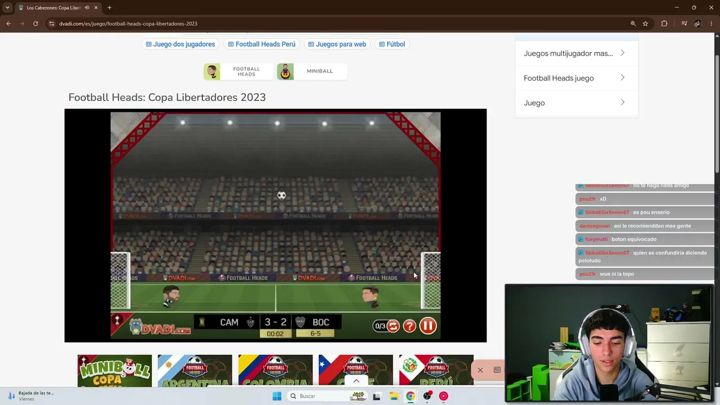Open Chrome's three-dot menu
The image size is (720, 405).
[x=712, y=24]
